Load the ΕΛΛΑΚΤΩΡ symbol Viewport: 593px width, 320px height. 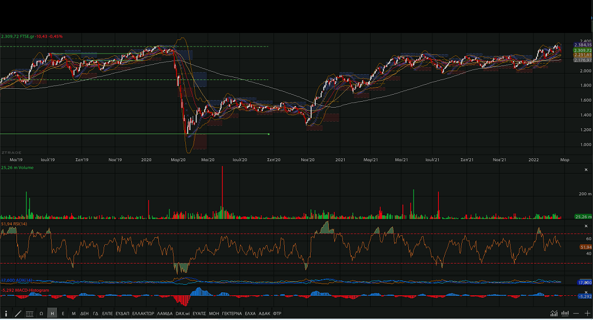pos(143,314)
